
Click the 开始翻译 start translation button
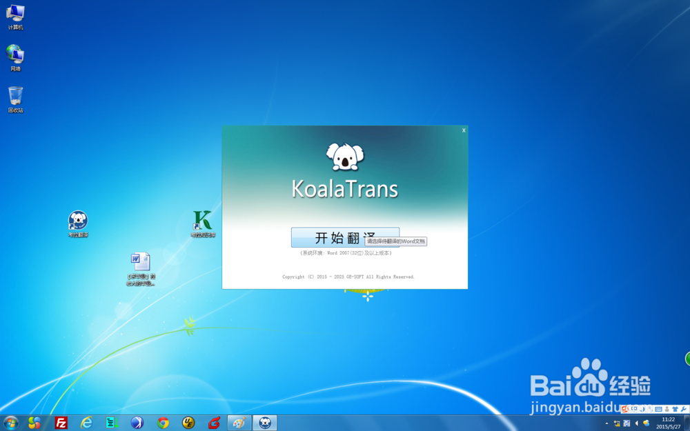[345, 237]
